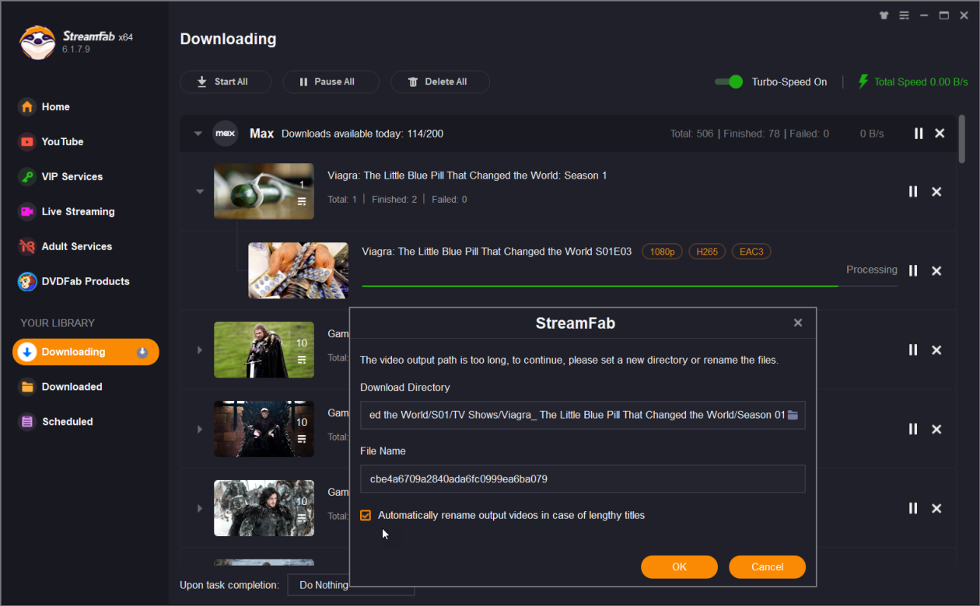Expand the first Game of Thrones season row
The image size is (980, 606).
coord(200,350)
